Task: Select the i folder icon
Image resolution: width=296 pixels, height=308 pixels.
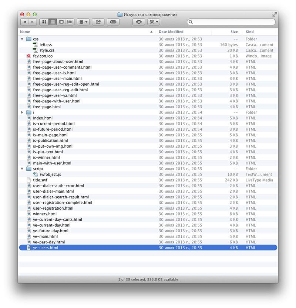Action: (29, 112)
